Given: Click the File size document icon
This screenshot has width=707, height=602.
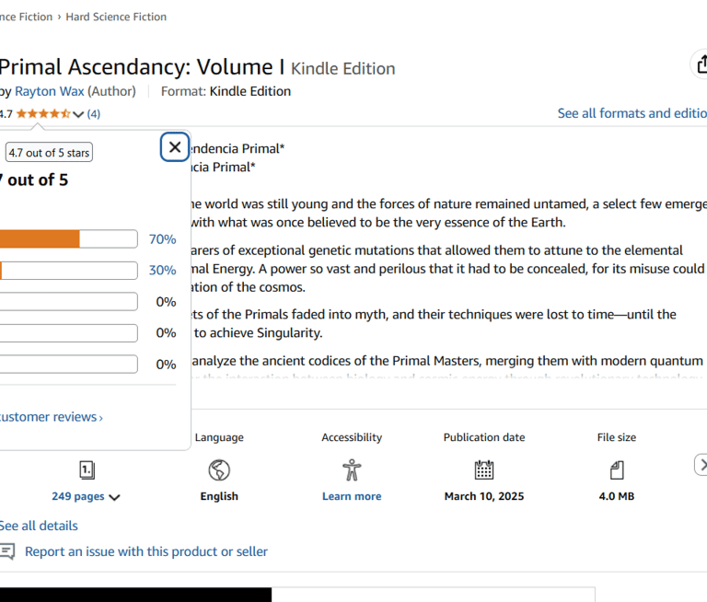Looking at the screenshot, I should tap(616, 470).
